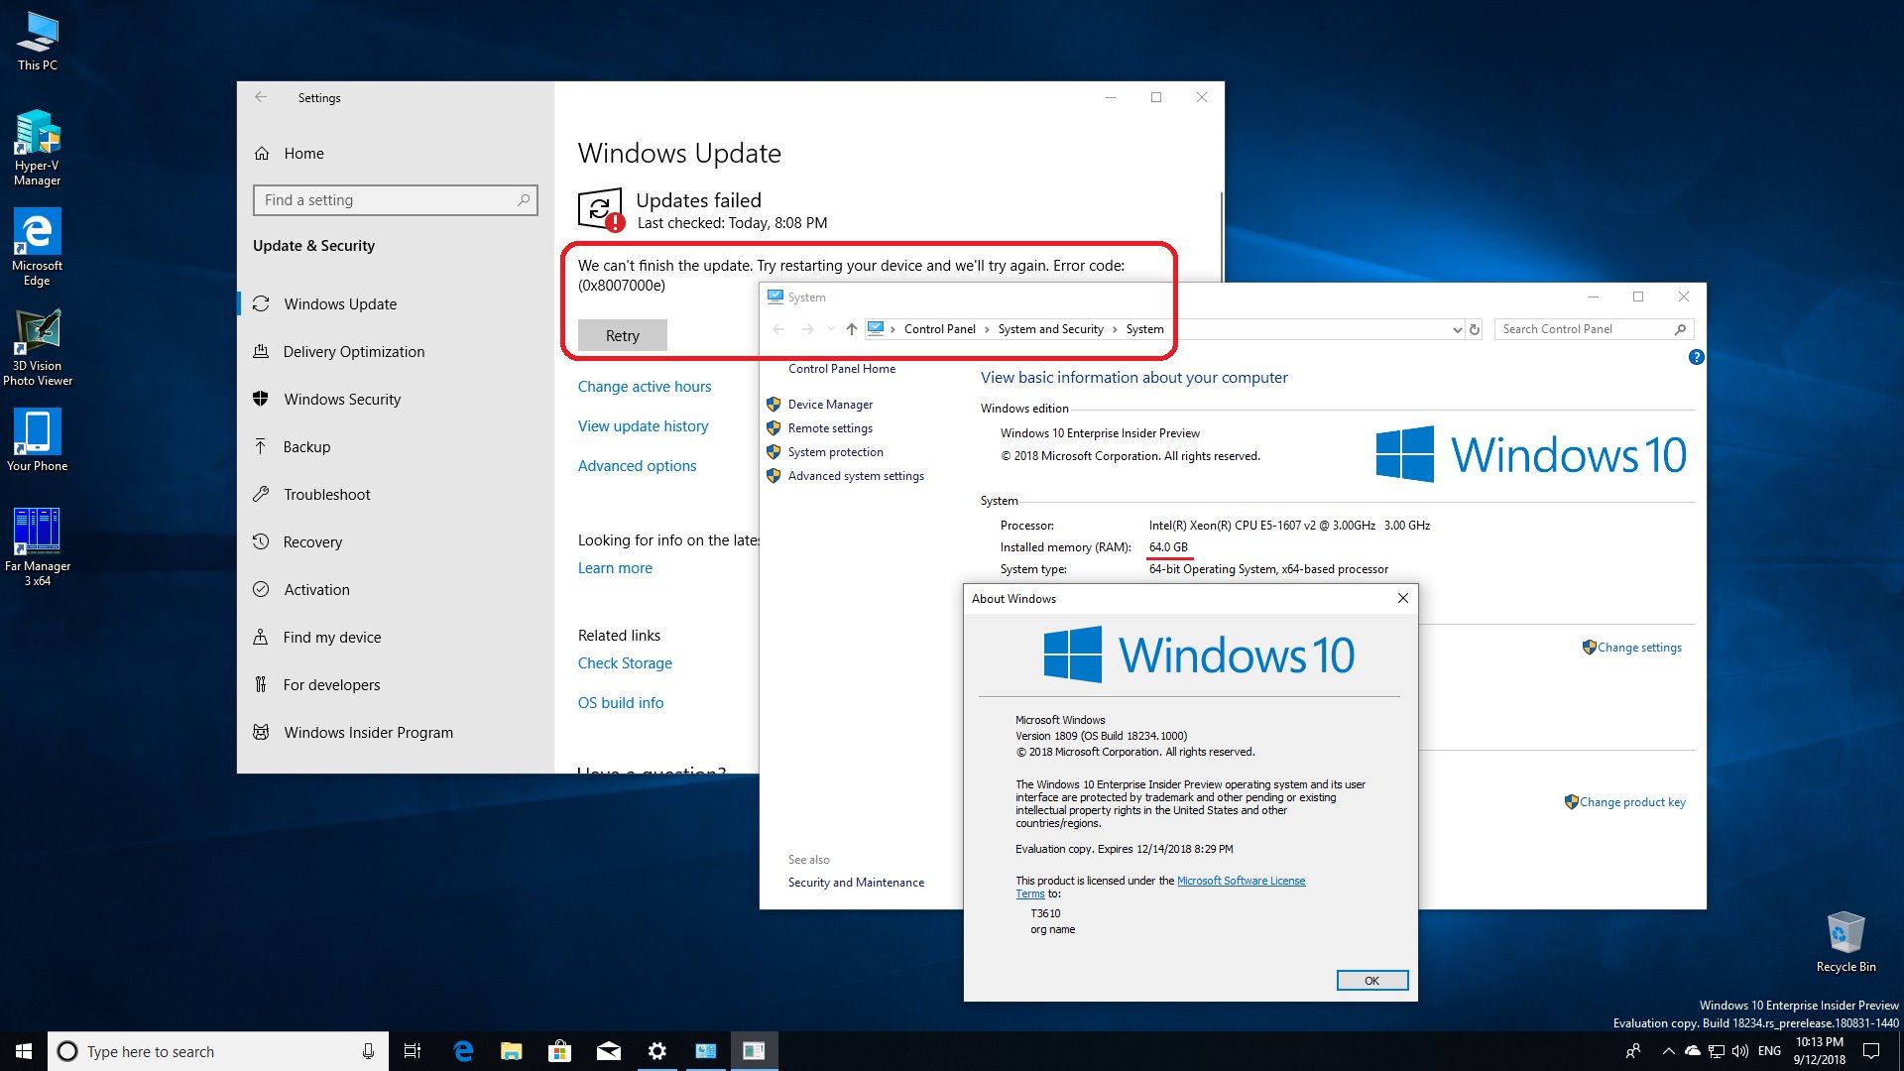Open network tray icon
This screenshot has width=1904, height=1071.
(1716, 1051)
